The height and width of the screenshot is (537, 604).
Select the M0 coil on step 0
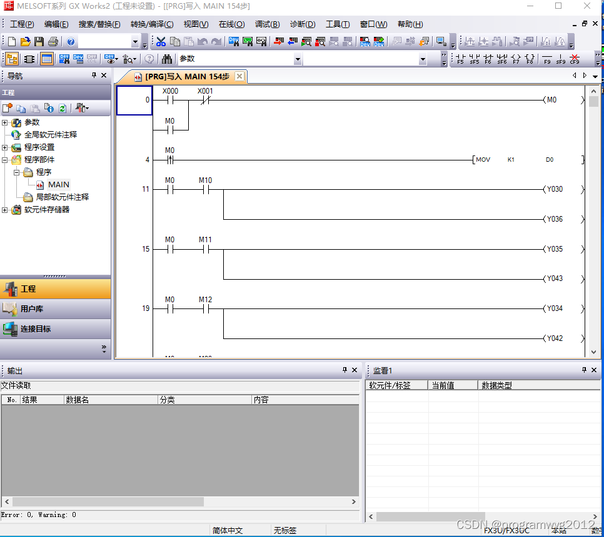coord(563,100)
